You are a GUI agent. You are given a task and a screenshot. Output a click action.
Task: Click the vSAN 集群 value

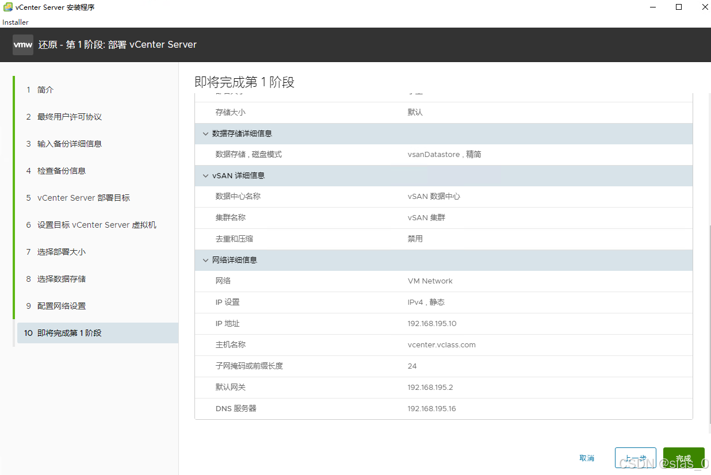[426, 218]
